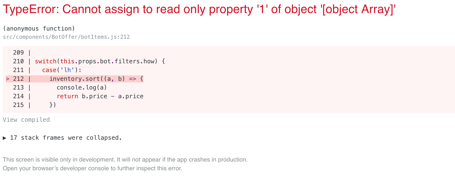
Task: Click the arrow marker on highlighted line
Action: point(8,79)
